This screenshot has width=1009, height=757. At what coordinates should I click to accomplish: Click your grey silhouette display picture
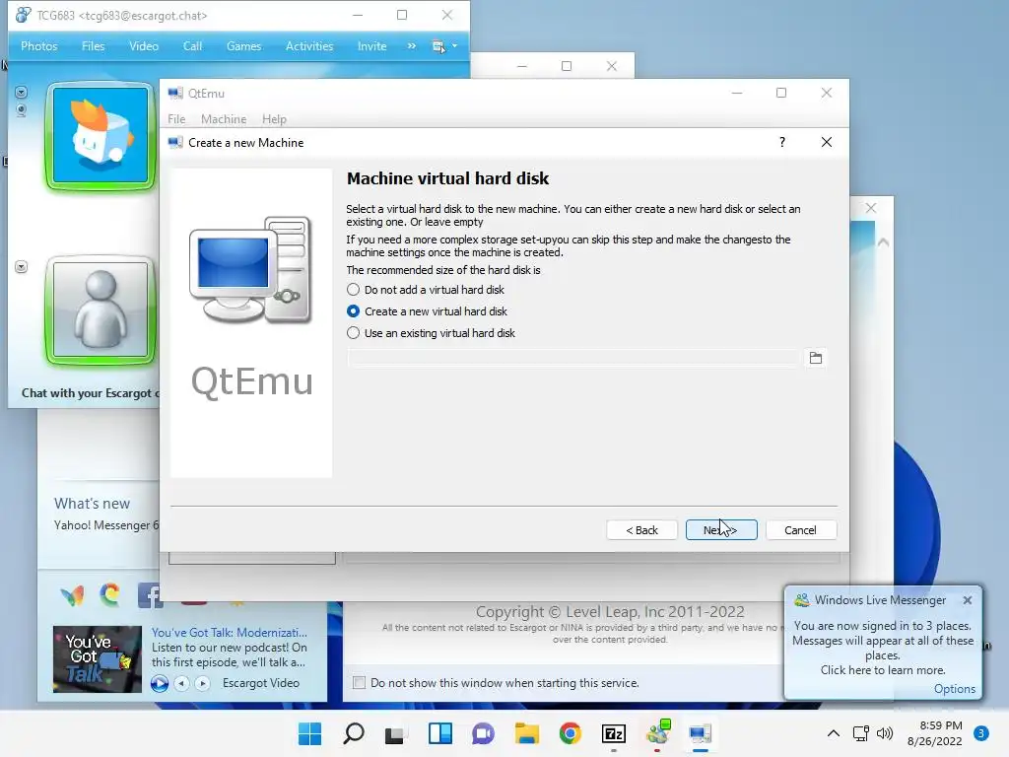click(101, 310)
